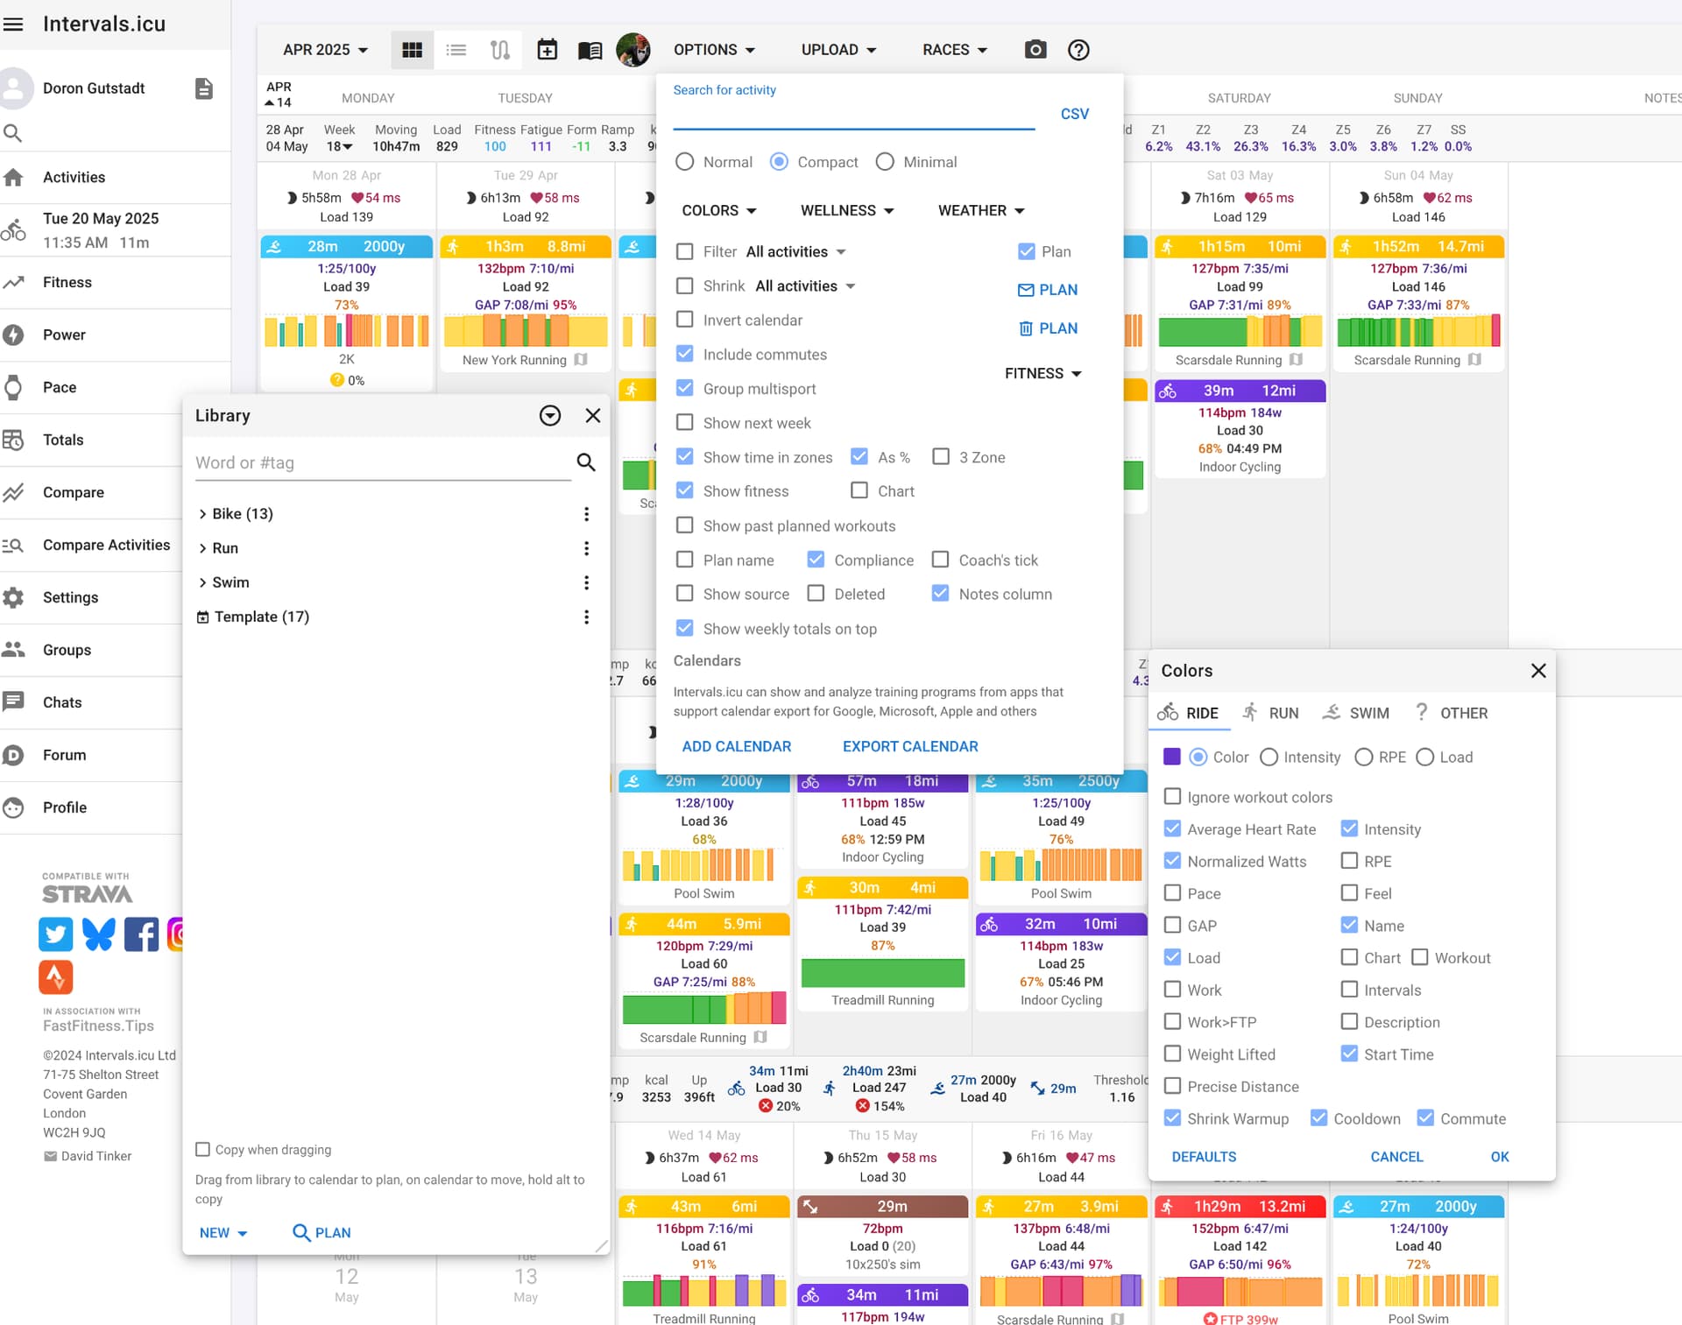Open the workout library book icon
The height and width of the screenshot is (1325, 1682).
590,50
